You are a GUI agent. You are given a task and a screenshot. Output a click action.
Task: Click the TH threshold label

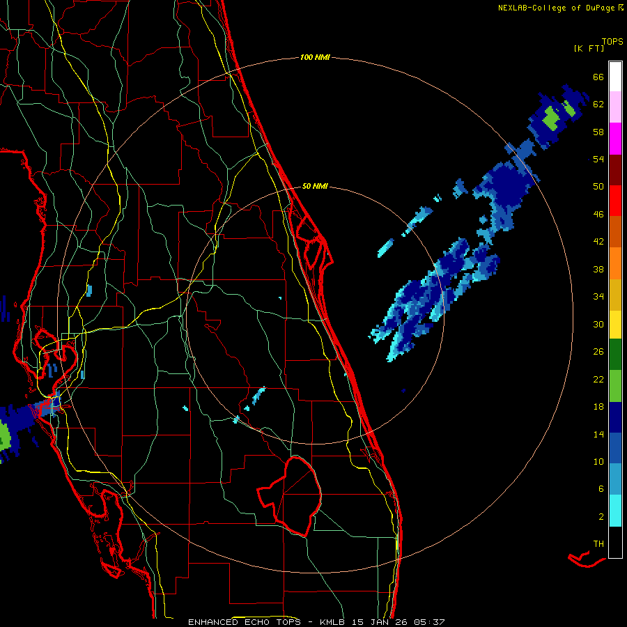598,544
